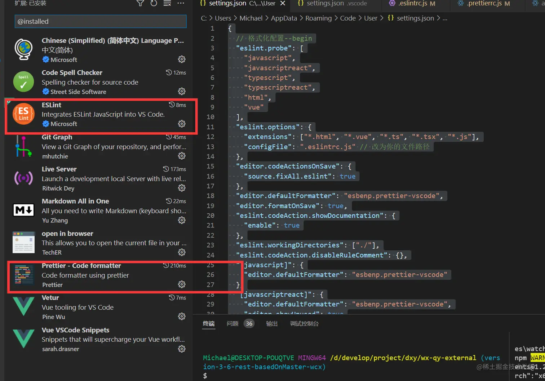Select Vue VSCode Snippets logo icon

coord(24,338)
